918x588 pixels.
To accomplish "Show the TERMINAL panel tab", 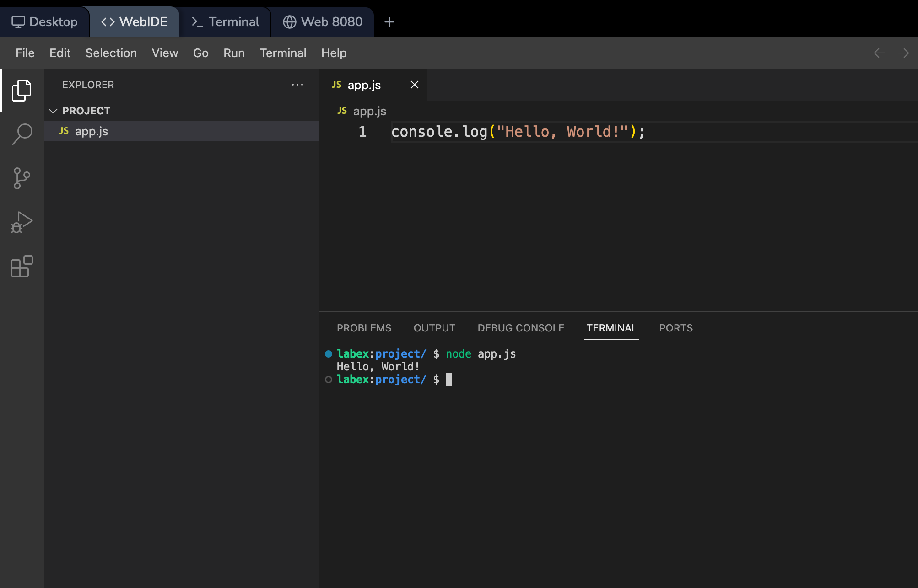I will pos(611,328).
